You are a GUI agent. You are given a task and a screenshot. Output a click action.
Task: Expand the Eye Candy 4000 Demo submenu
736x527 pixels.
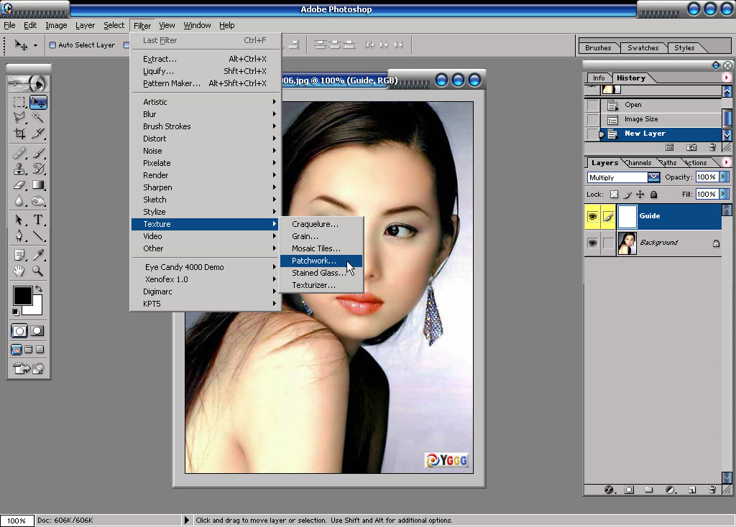click(206, 267)
